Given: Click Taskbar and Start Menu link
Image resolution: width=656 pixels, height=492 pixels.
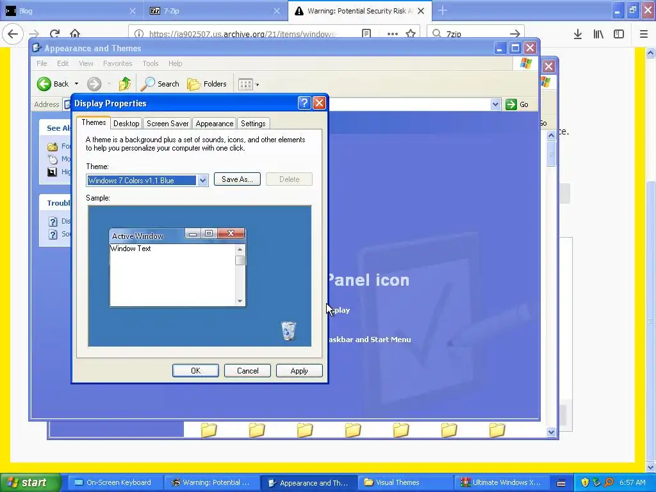Looking at the screenshot, I should pos(370,340).
